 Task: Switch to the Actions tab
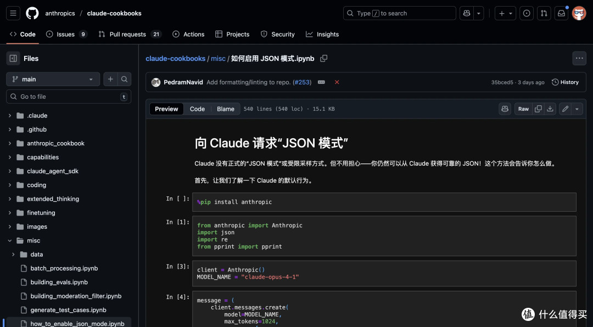coord(188,34)
